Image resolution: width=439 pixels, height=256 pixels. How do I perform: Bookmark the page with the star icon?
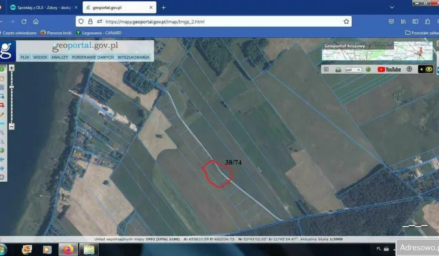click(x=346, y=21)
